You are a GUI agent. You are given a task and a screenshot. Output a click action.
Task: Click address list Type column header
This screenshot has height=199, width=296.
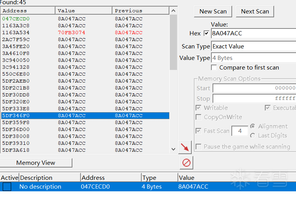click(x=159, y=177)
